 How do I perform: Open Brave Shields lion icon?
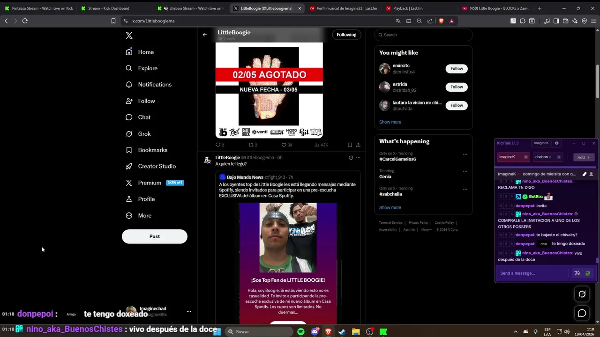coord(441,21)
